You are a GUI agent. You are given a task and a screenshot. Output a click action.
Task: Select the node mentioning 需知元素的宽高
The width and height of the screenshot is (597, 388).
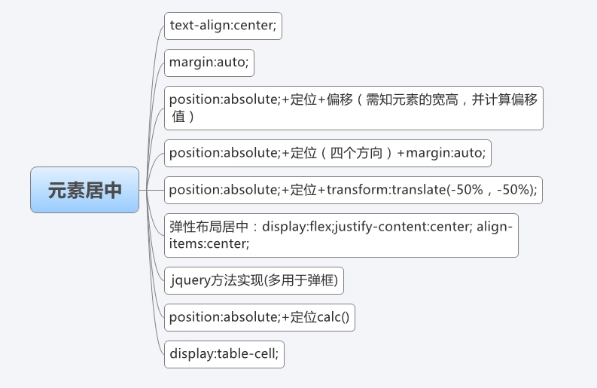tap(353, 108)
